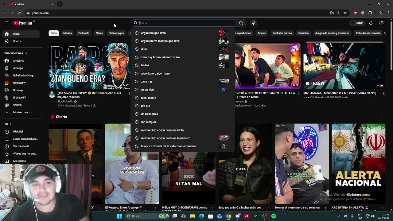Choose suggestion argentina god level
Screen dimensions: 393x221
coord(183,33)
